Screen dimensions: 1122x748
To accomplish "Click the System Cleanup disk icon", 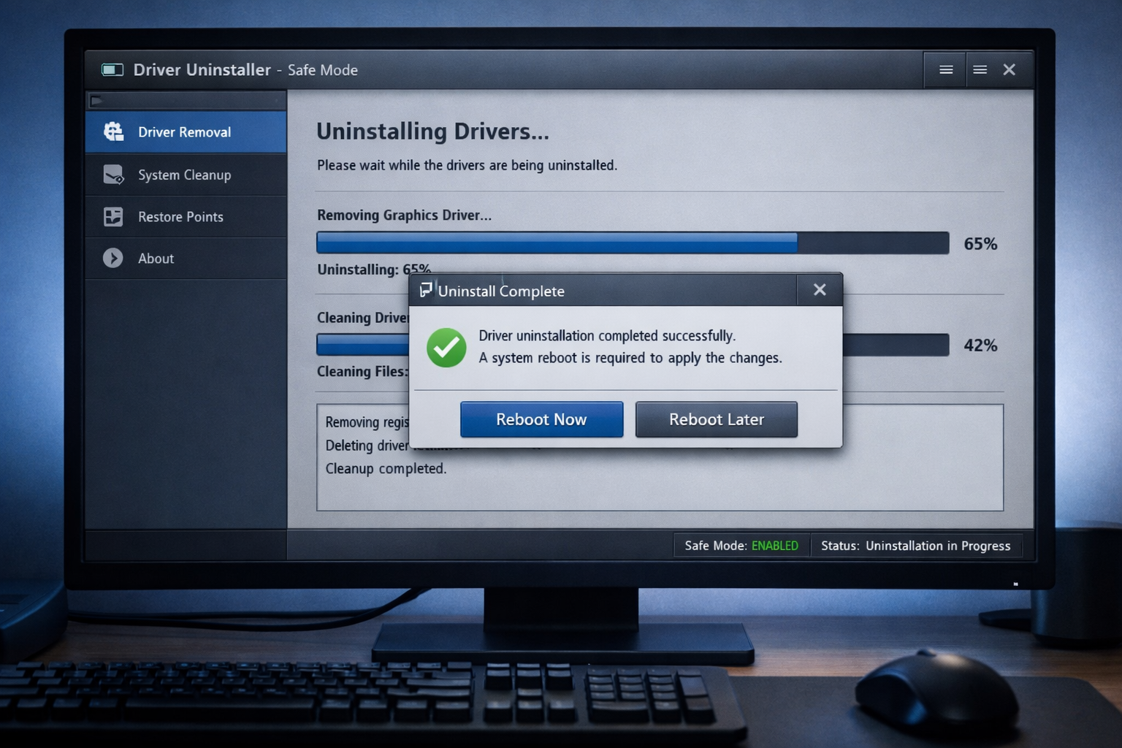I will click(113, 175).
